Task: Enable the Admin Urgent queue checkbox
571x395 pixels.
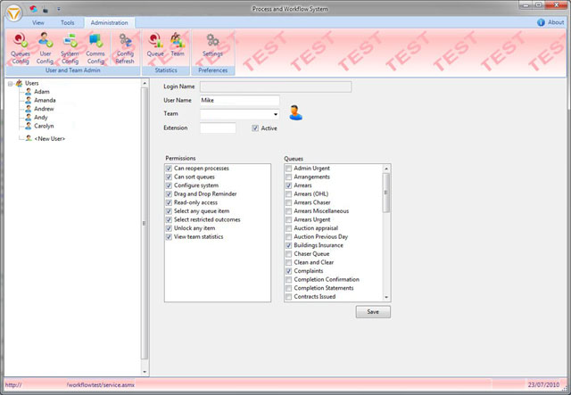Action: click(x=287, y=168)
